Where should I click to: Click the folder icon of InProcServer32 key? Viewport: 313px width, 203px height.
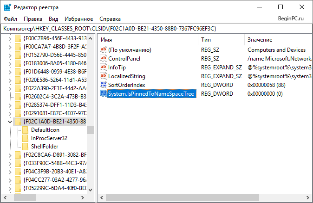(25, 138)
